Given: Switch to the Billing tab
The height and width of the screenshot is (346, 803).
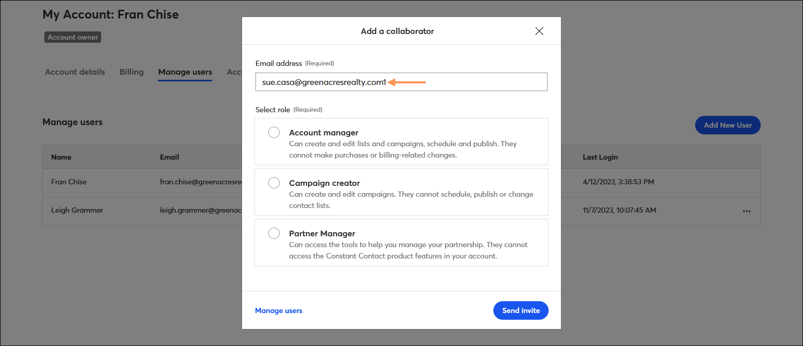Looking at the screenshot, I should pos(132,72).
